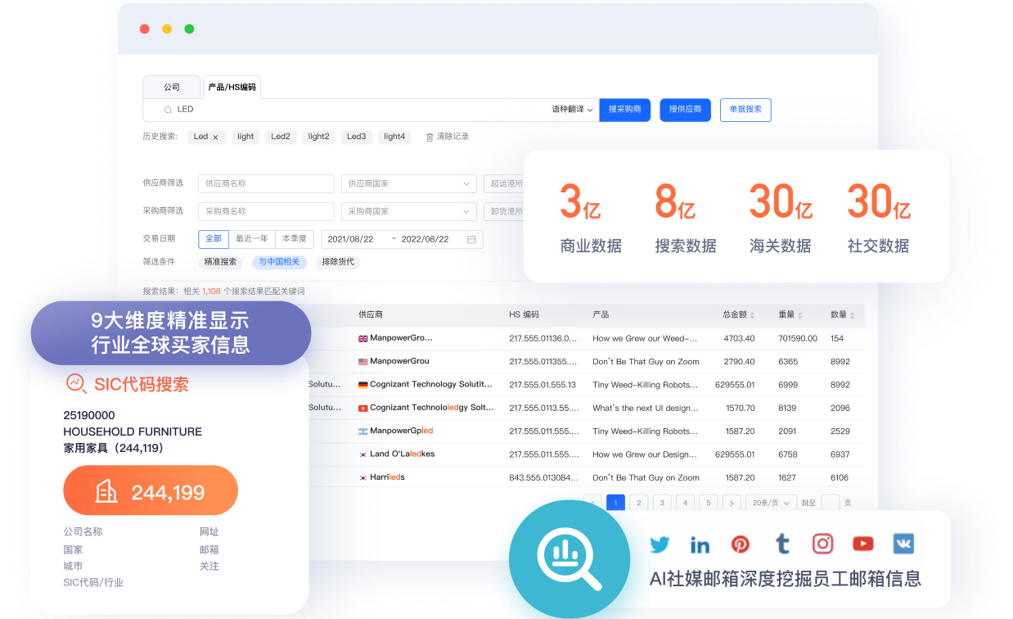Toggle the 精准搜索 filter chip
Image resolution: width=1013 pixels, height=619 pixels.
pos(220,262)
